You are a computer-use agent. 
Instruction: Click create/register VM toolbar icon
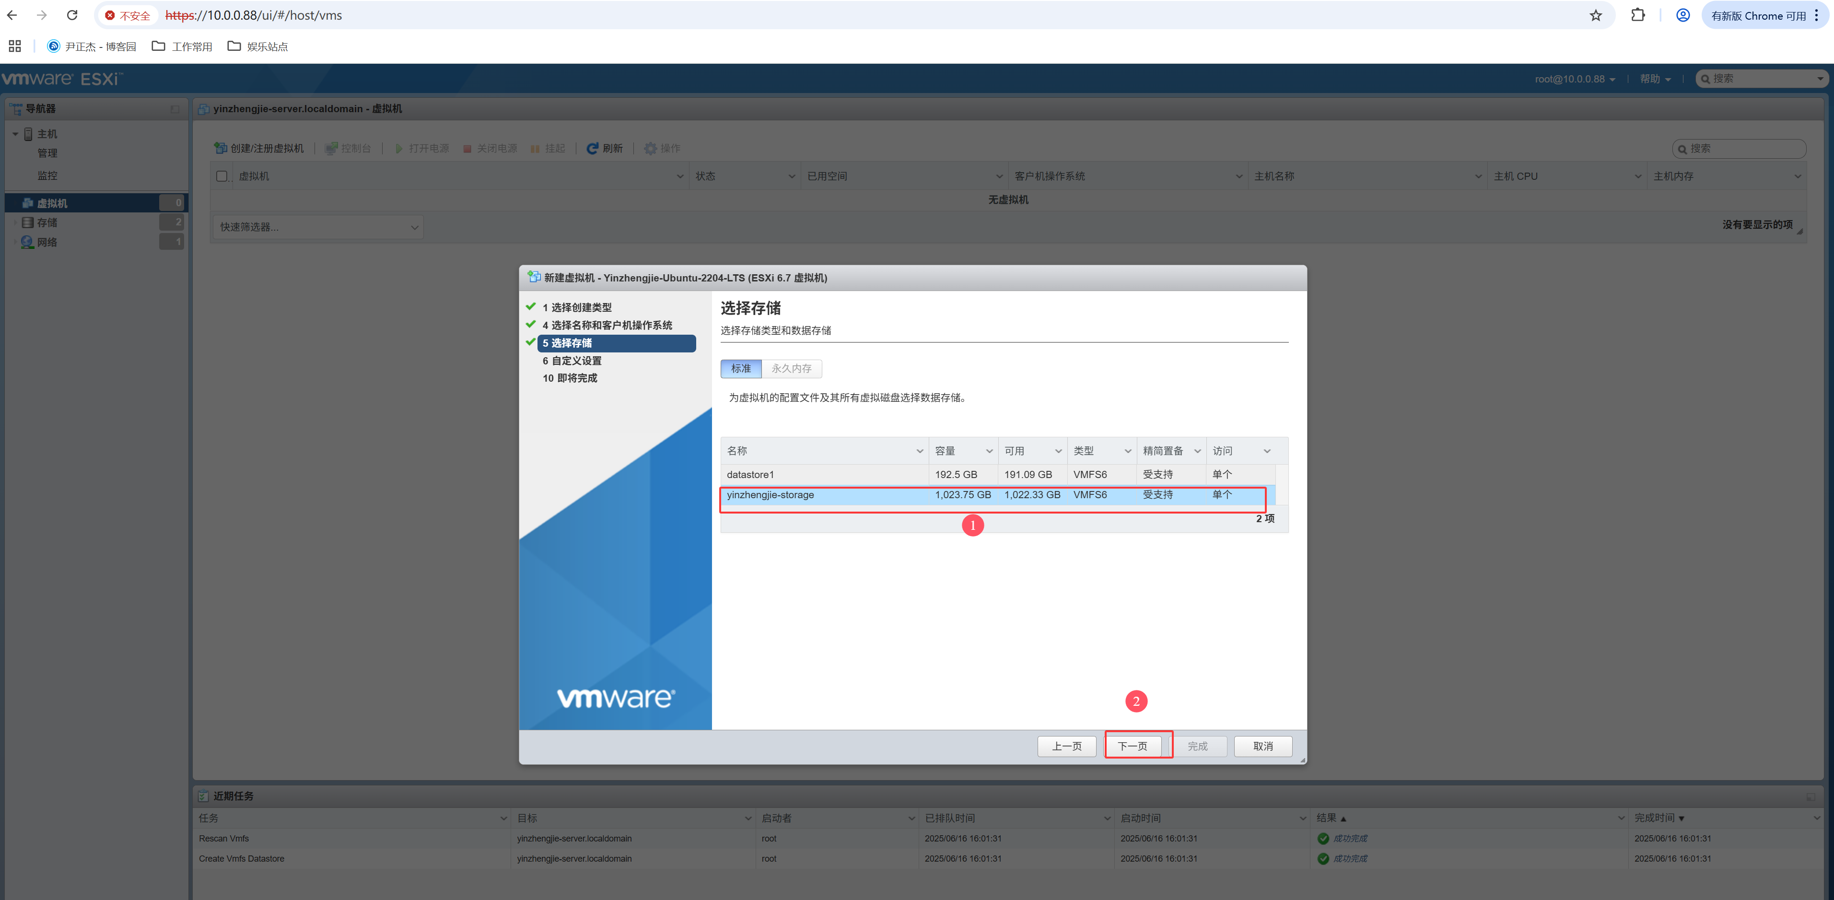(221, 148)
